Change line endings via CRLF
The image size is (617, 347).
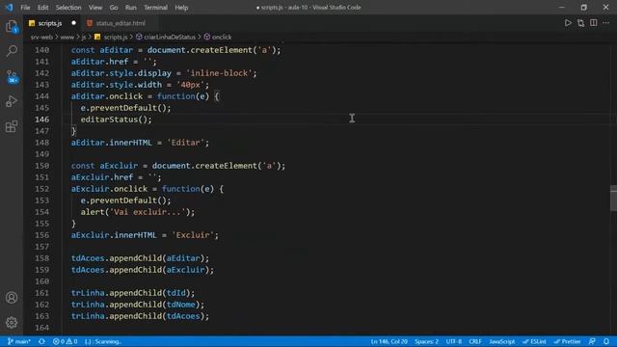click(x=475, y=341)
